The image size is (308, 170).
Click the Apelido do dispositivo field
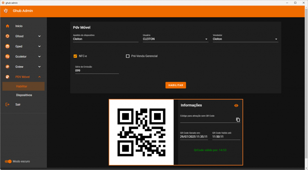[x=106, y=39]
